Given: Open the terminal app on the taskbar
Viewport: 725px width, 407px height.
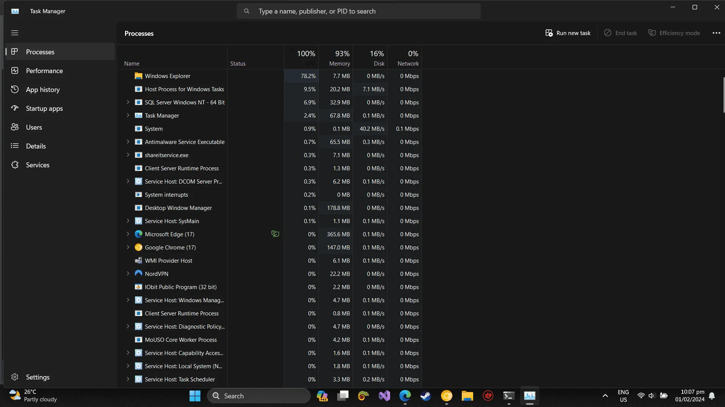Looking at the screenshot, I should coord(509,396).
